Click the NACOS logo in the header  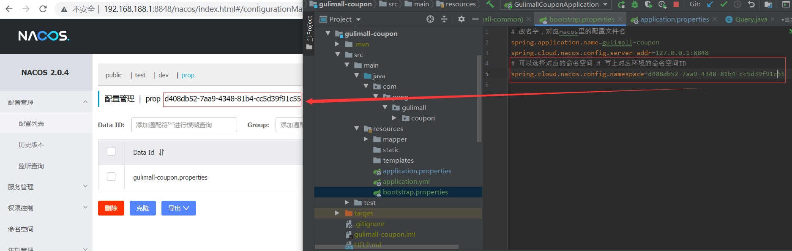click(x=44, y=36)
